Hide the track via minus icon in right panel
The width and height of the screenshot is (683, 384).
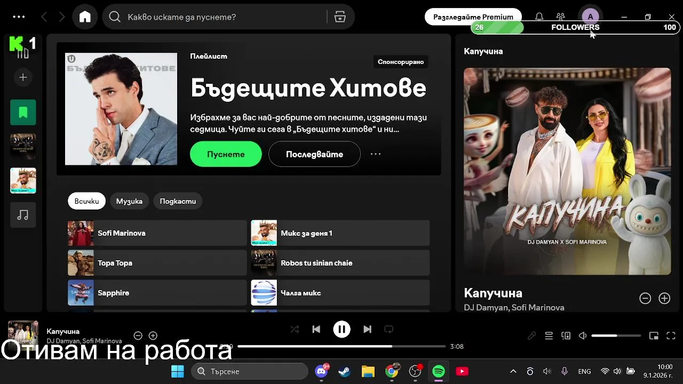(x=645, y=299)
